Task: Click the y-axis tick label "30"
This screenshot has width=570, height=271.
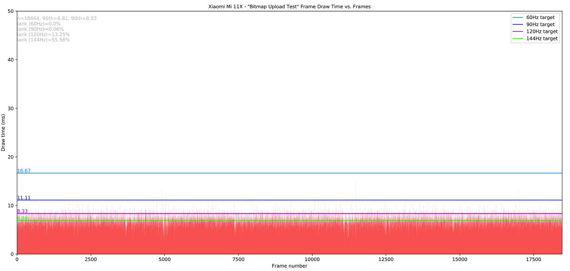Action: coord(11,108)
